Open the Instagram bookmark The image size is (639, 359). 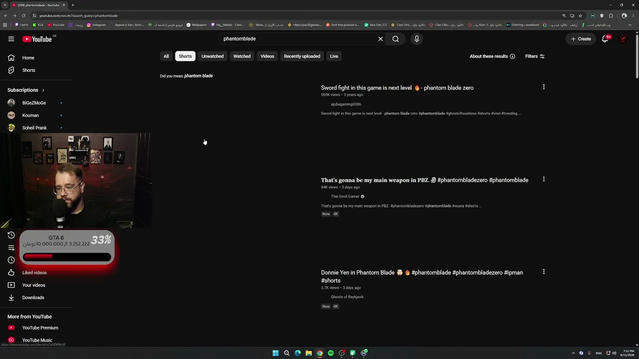(96, 25)
